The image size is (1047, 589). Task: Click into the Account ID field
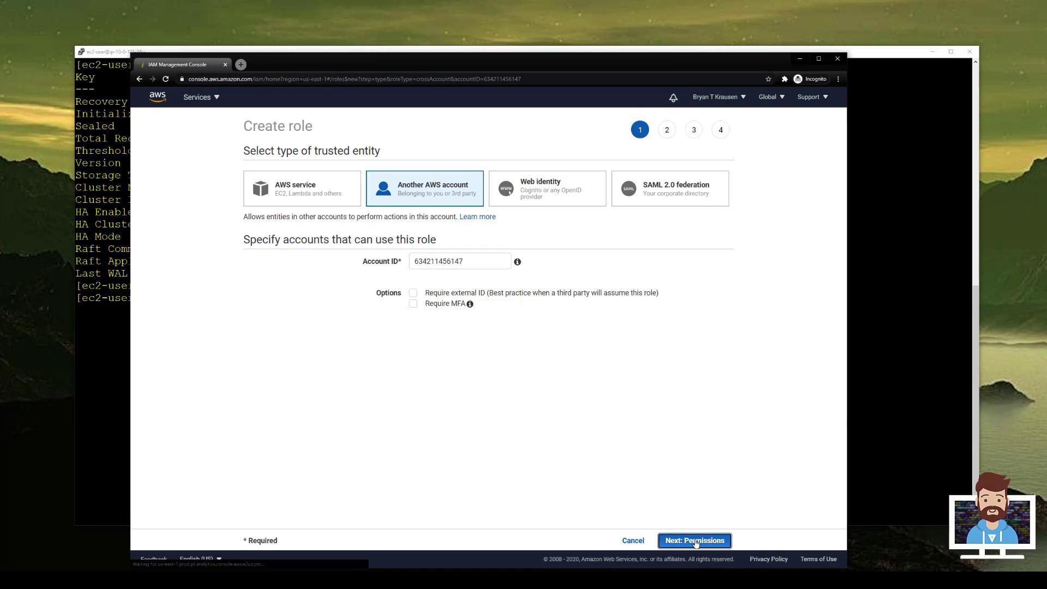[x=459, y=262]
